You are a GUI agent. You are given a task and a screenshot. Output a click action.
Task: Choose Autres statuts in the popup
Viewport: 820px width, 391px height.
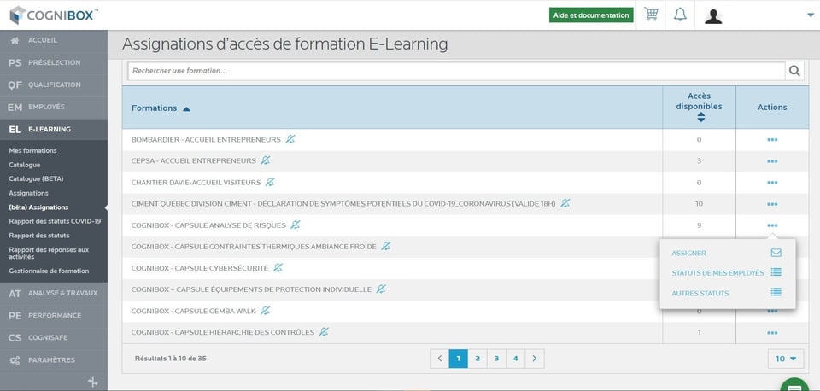click(700, 294)
